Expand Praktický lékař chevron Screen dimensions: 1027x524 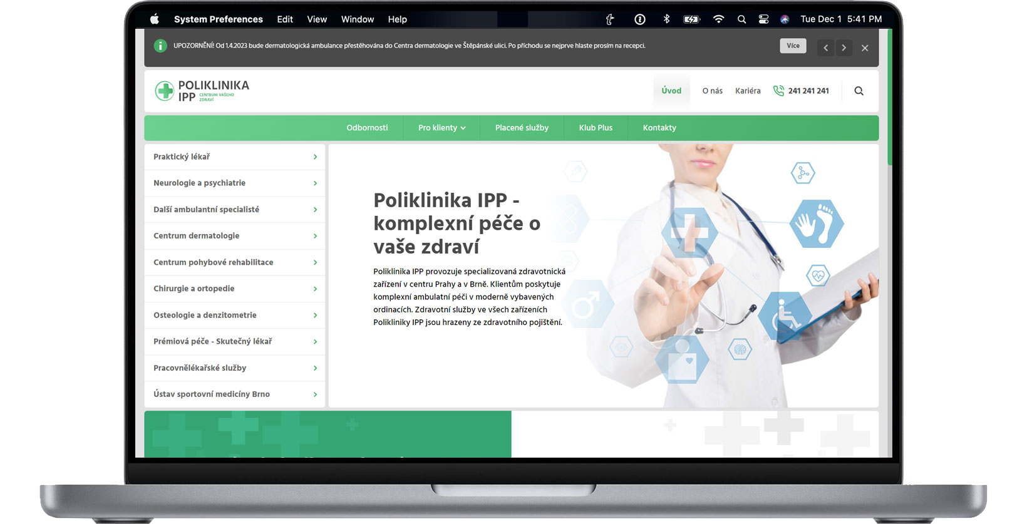[x=315, y=157]
